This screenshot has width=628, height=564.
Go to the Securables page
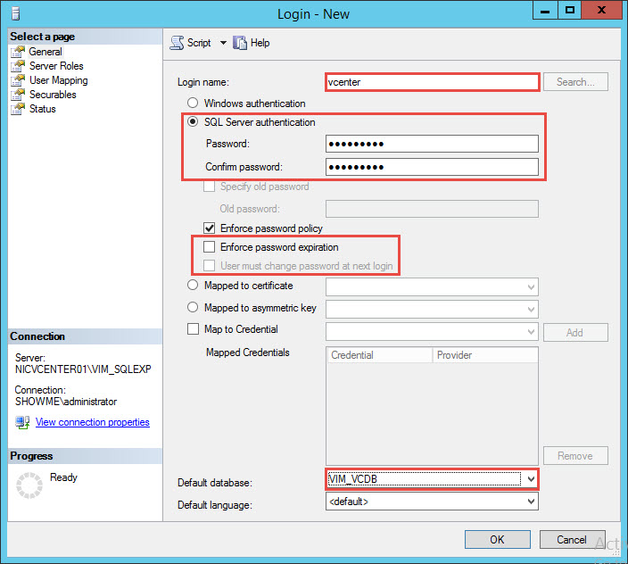tap(53, 95)
